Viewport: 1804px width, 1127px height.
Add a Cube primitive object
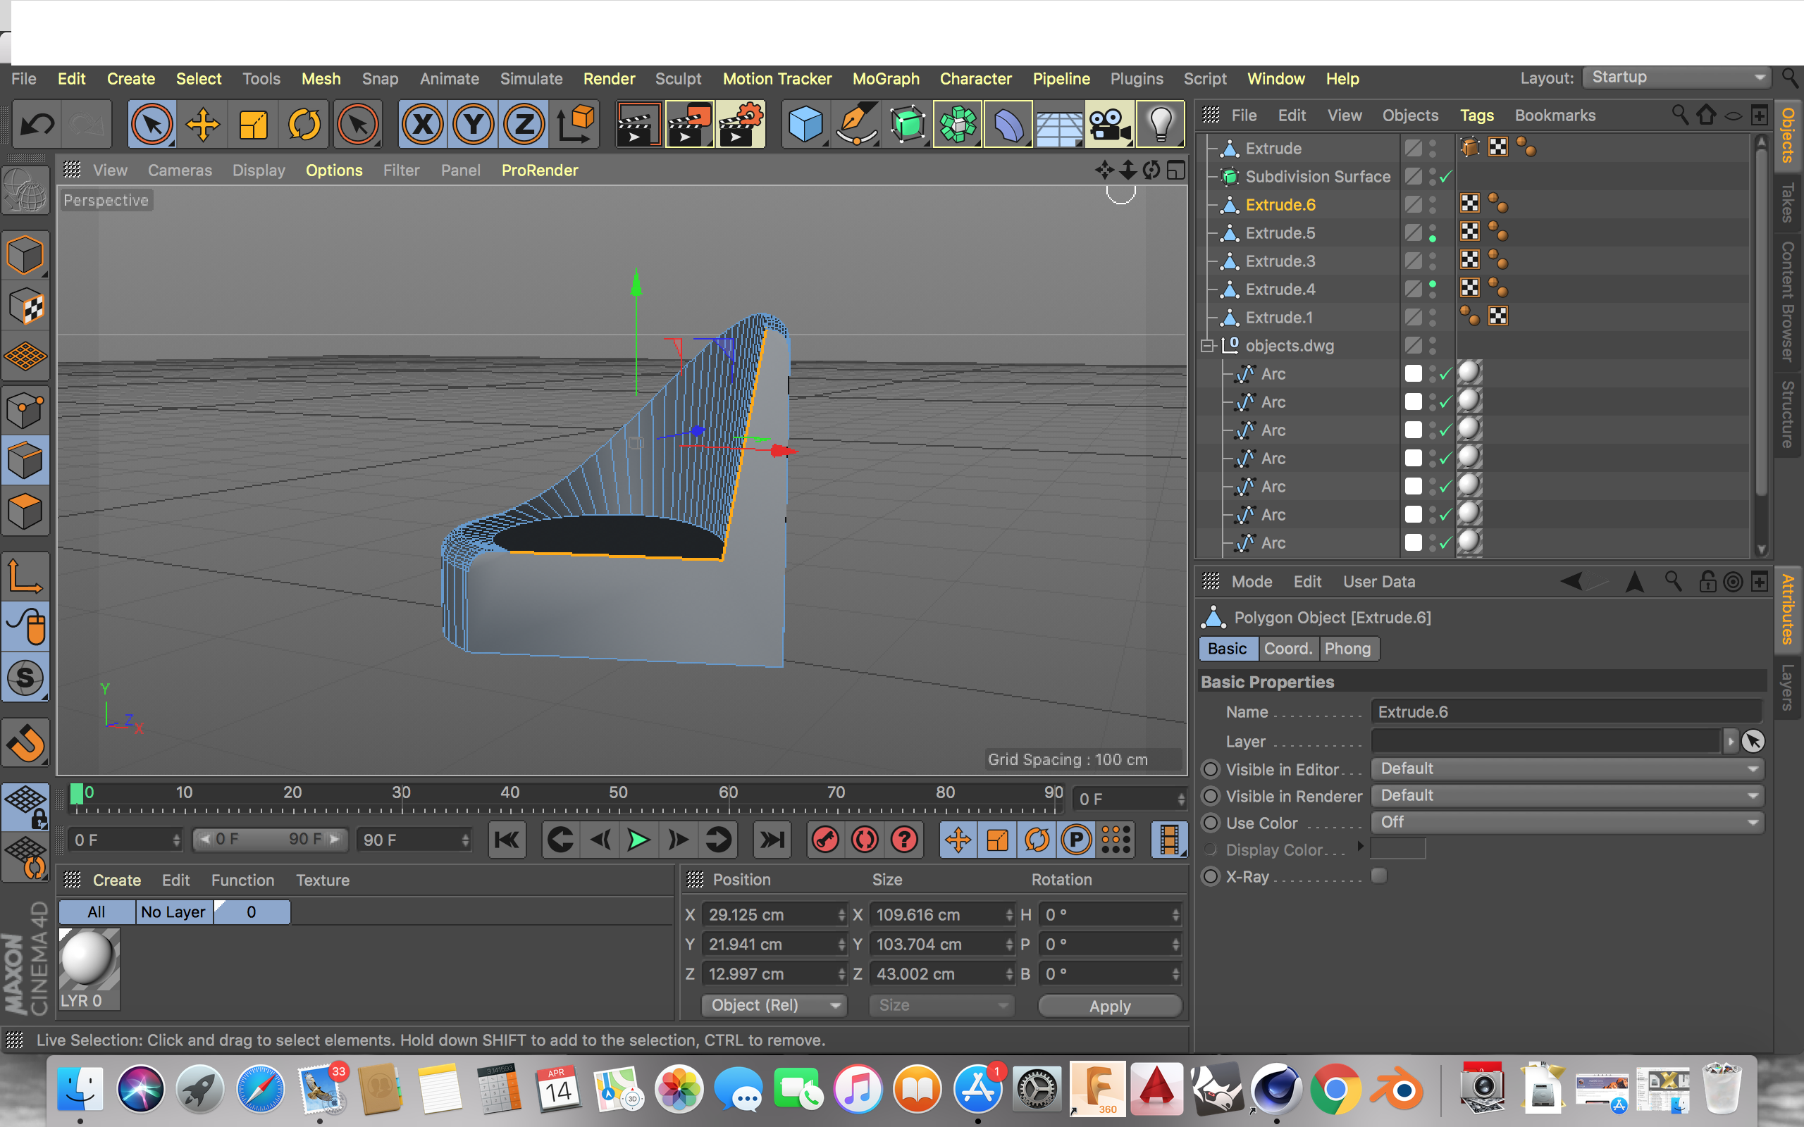[x=805, y=125]
